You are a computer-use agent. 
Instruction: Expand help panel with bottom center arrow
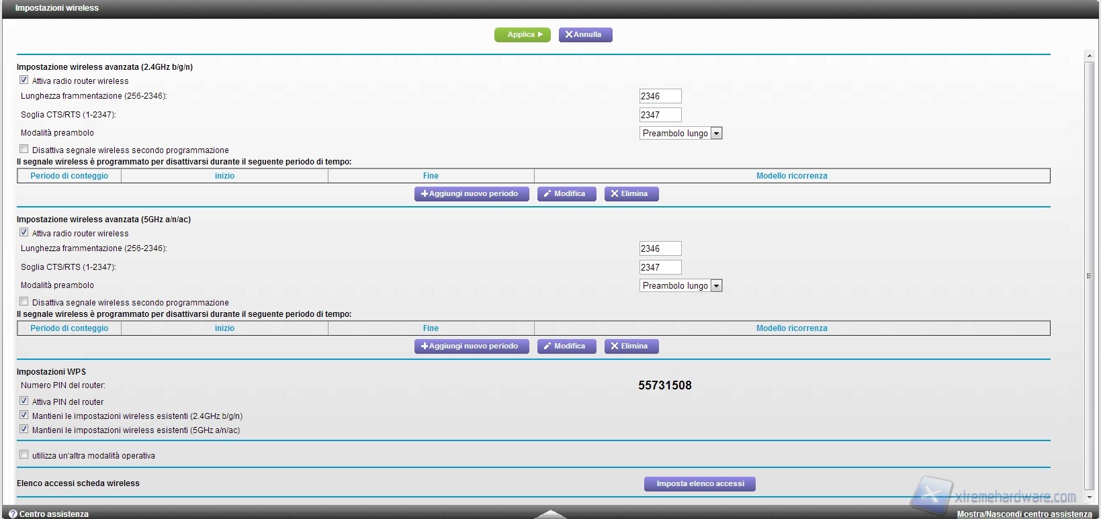pyautogui.click(x=550, y=514)
